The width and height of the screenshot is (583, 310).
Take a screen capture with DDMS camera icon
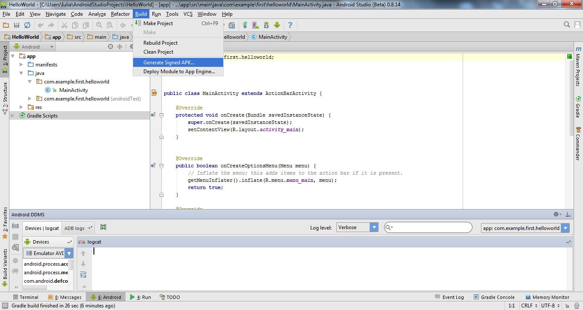click(x=15, y=226)
